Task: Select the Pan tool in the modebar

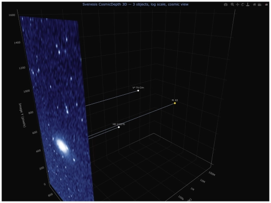Action: (x=237, y=5)
